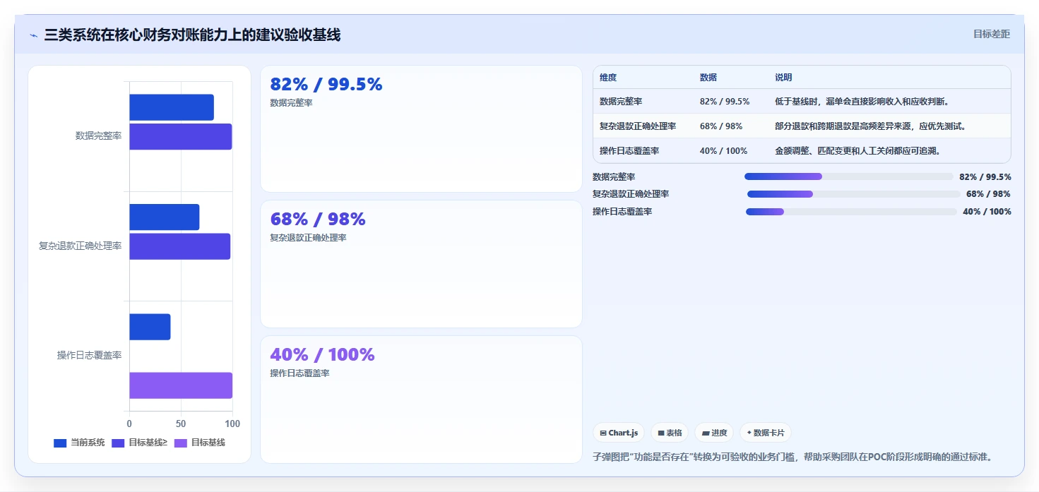Image resolution: width=1039 pixels, height=492 pixels.
Task: Click the 维度 column header
Action: coord(608,78)
